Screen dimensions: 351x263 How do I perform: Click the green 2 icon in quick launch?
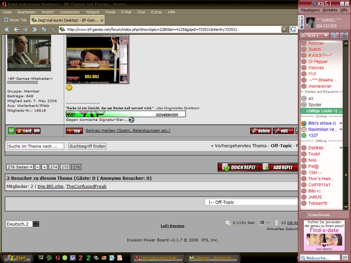(x=89, y=258)
